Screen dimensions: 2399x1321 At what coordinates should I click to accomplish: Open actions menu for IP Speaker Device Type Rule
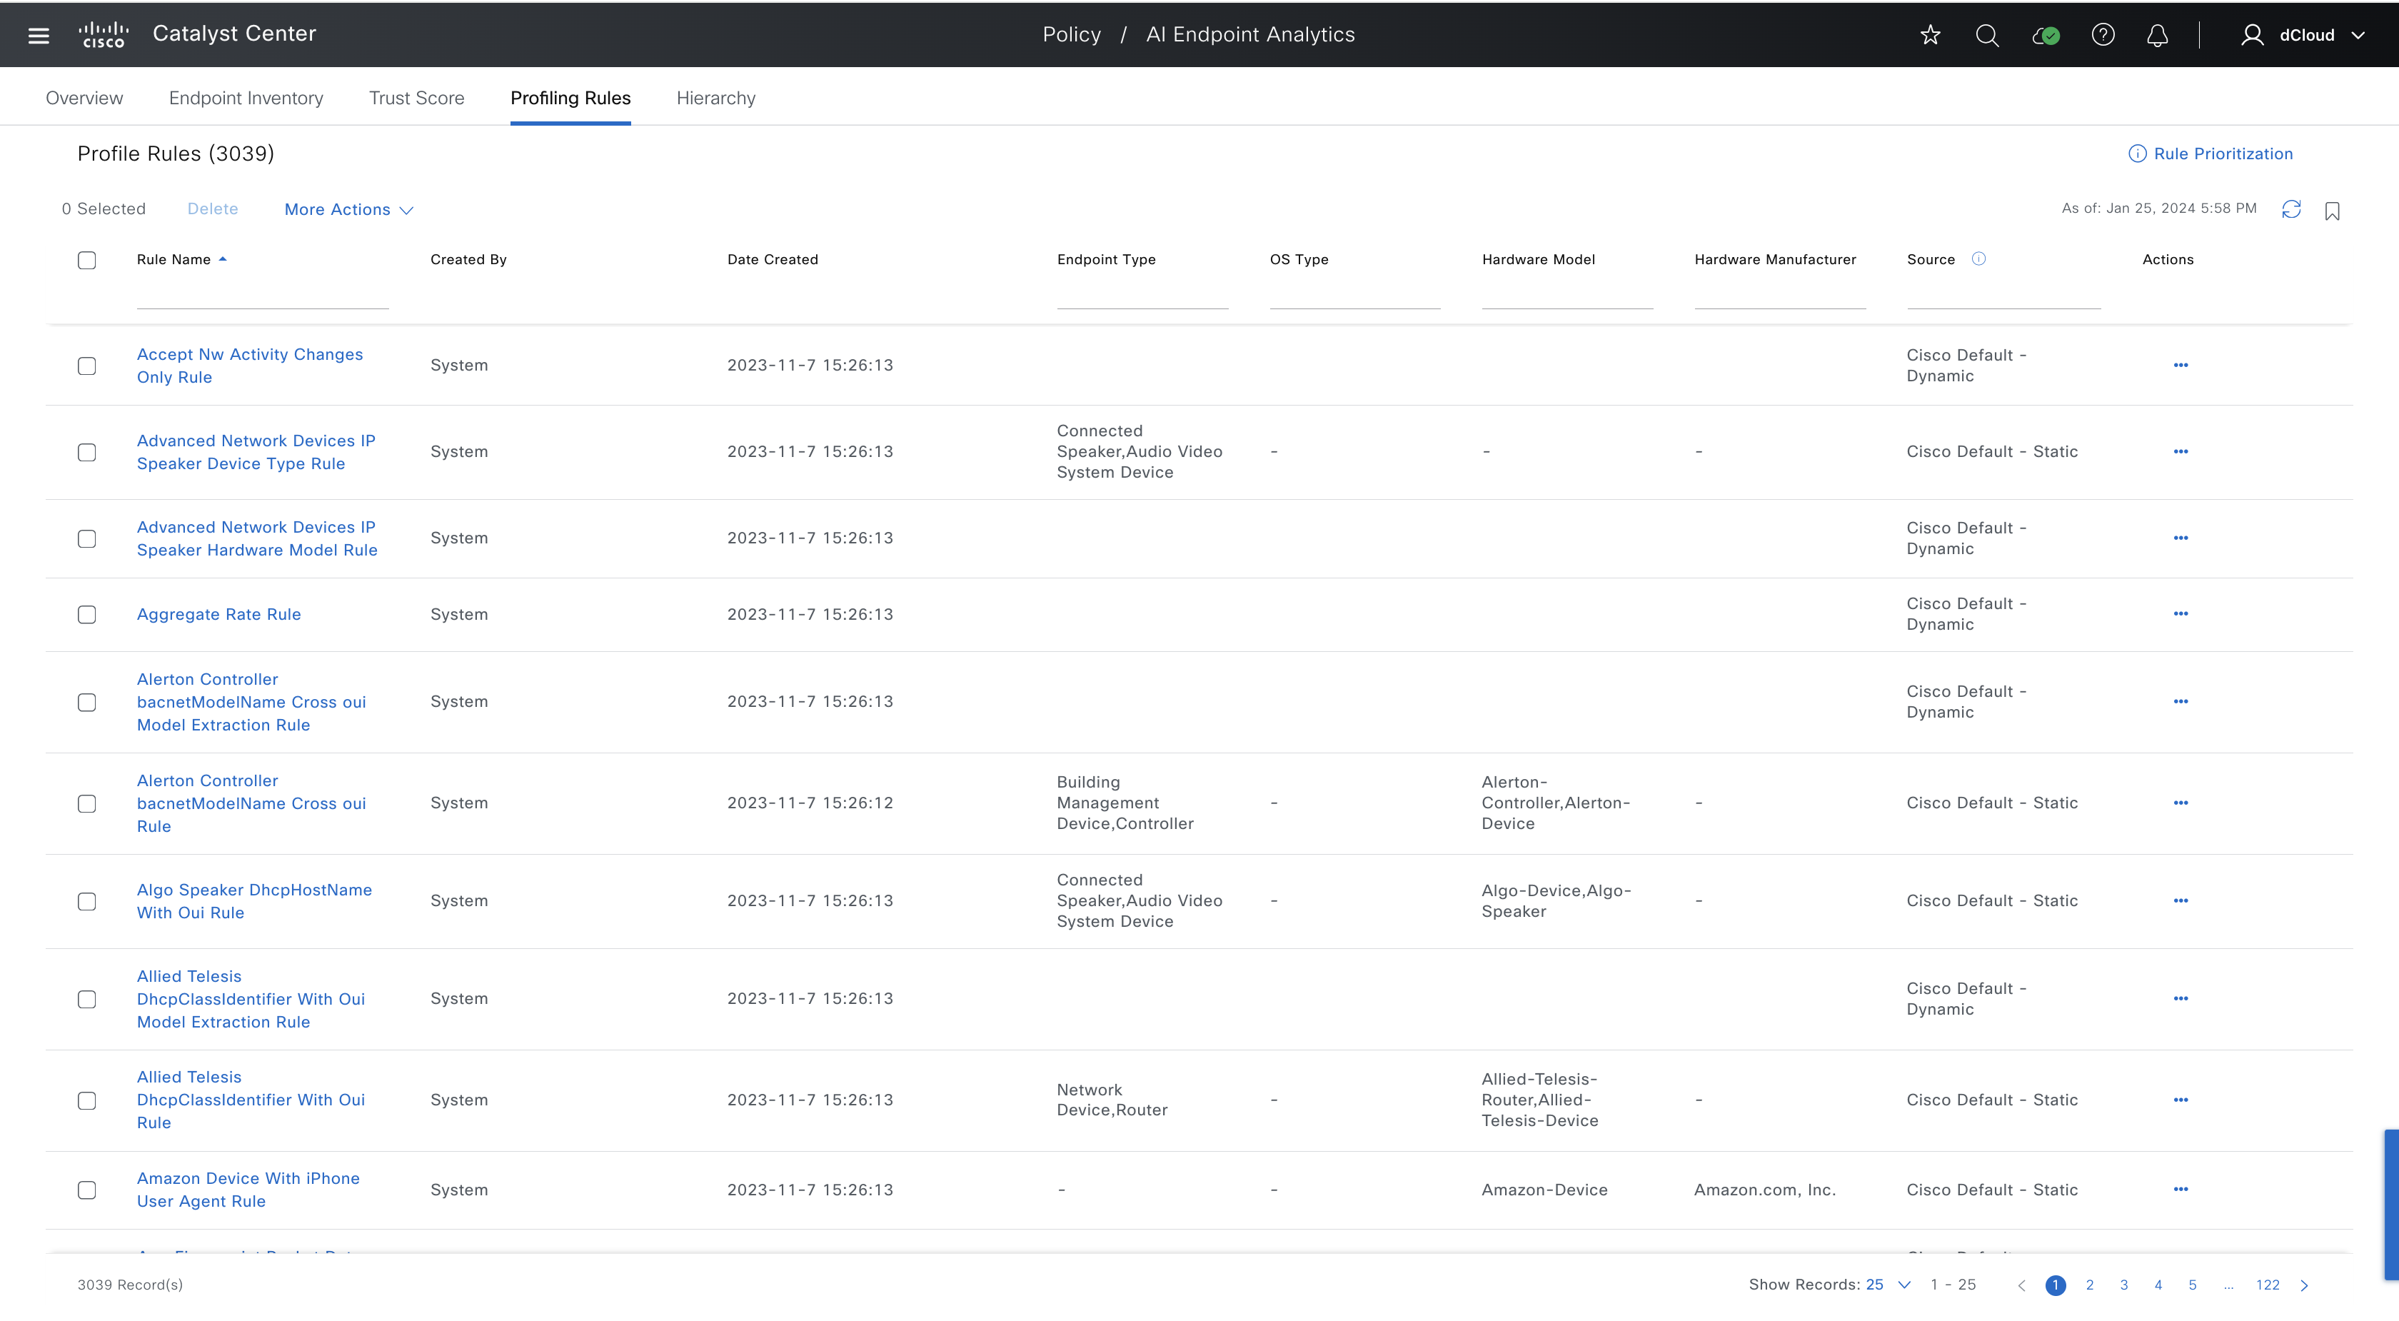pyautogui.click(x=2180, y=452)
